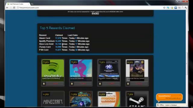Click the ENDED link in banner
This screenshot has height=108, width=193.
[x=95, y=13]
